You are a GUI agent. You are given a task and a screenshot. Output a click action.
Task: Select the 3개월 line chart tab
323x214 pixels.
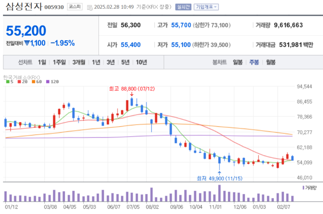(79, 62)
